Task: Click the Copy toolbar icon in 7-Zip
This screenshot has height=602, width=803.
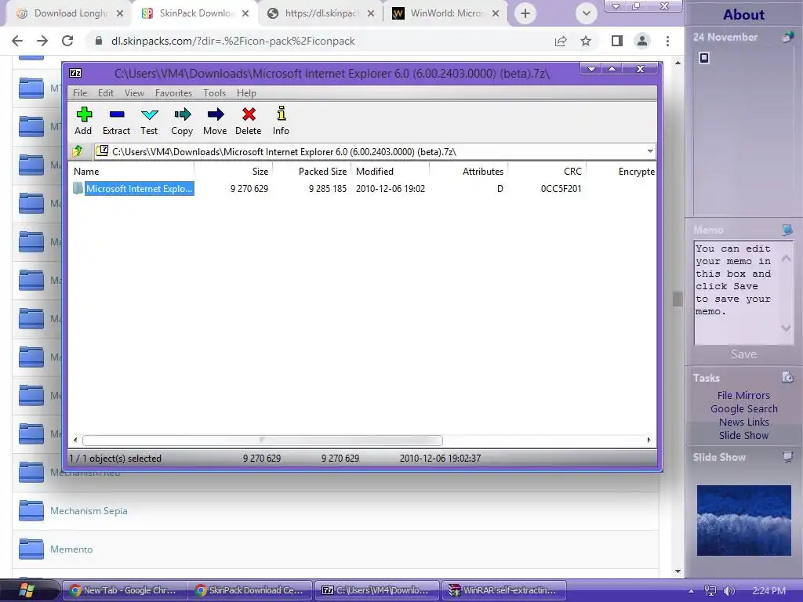Action: [x=182, y=121]
